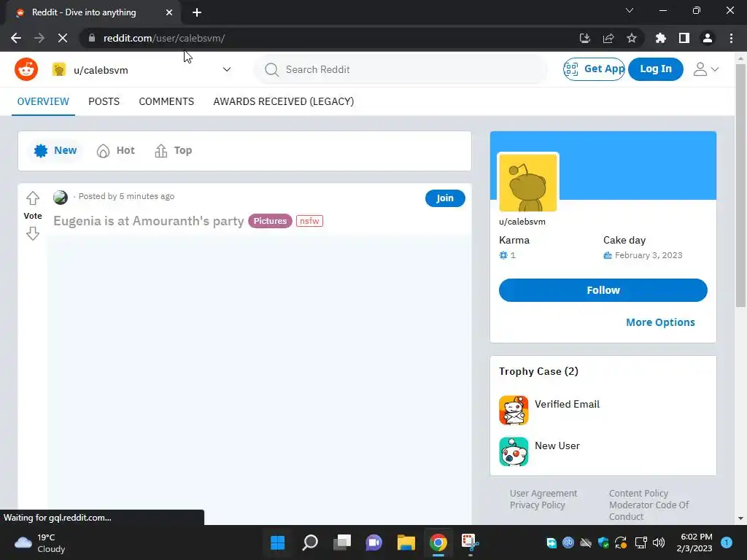Open the user account menu dropdown
The height and width of the screenshot is (560, 747).
click(706, 69)
